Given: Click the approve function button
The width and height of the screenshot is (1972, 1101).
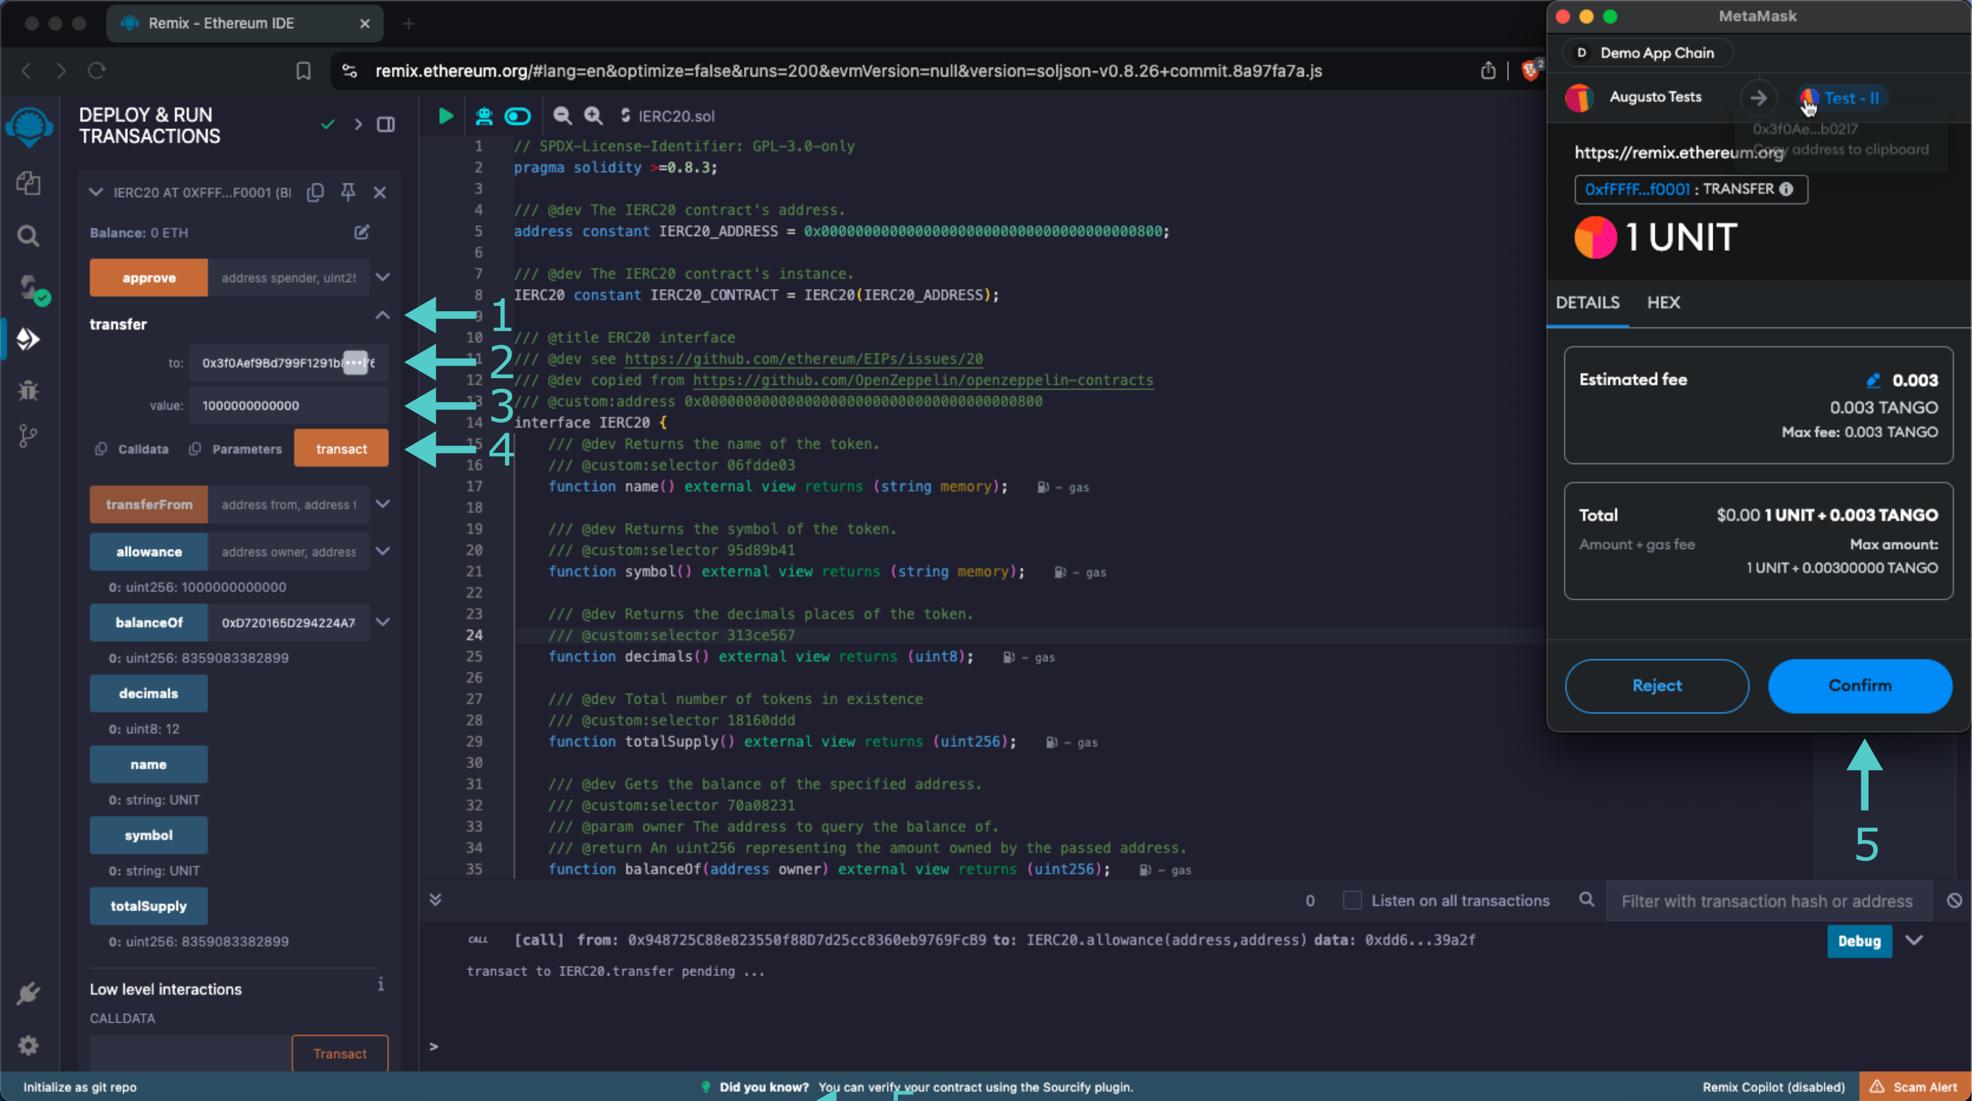Looking at the screenshot, I should pyautogui.click(x=149, y=277).
